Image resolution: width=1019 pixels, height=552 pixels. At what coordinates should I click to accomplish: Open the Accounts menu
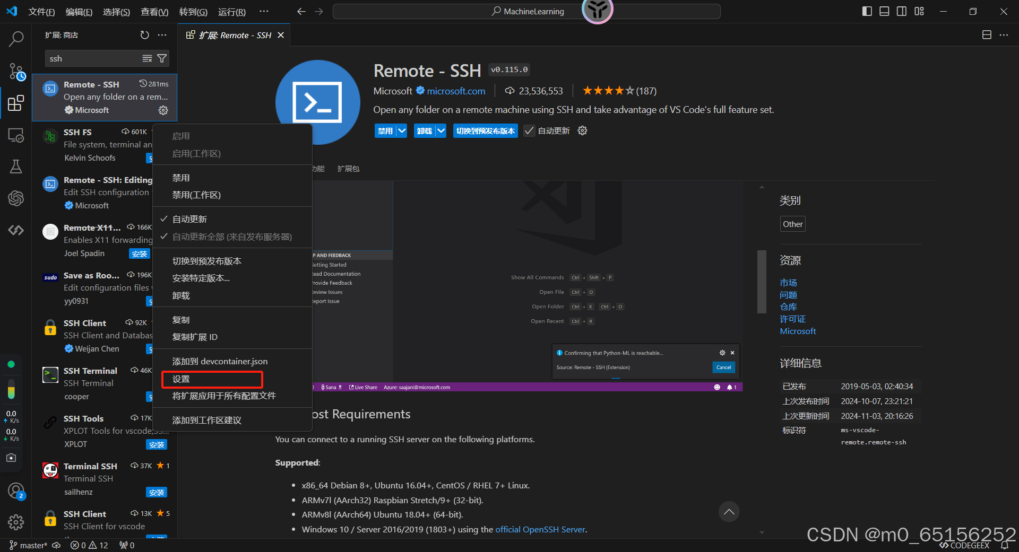coord(16,491)
